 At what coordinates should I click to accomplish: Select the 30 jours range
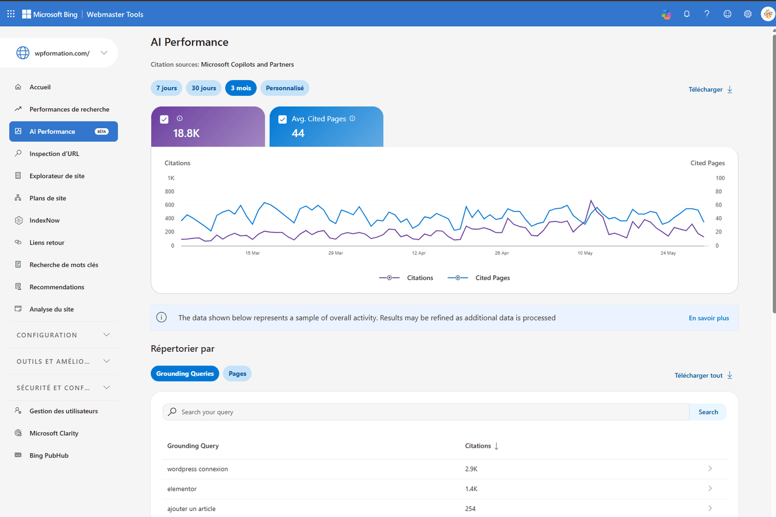coord(204,88)
